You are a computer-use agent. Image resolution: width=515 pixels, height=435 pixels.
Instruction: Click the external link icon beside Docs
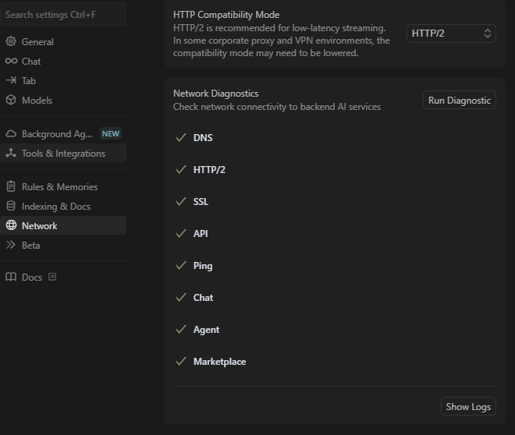(x=52, y=277)
